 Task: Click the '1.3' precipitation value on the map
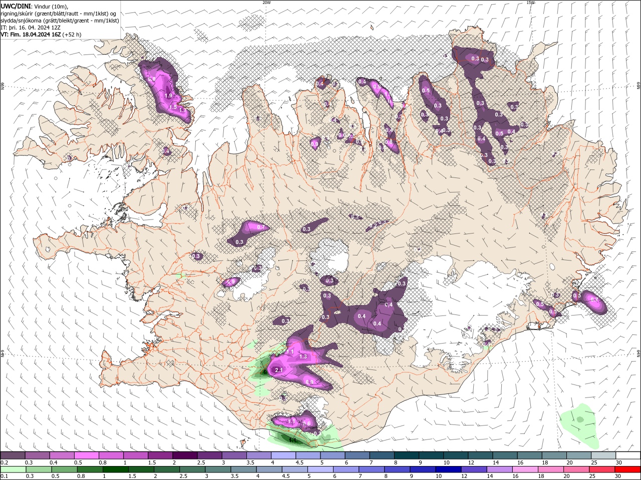pyautogui.click(x=303, y=356)
